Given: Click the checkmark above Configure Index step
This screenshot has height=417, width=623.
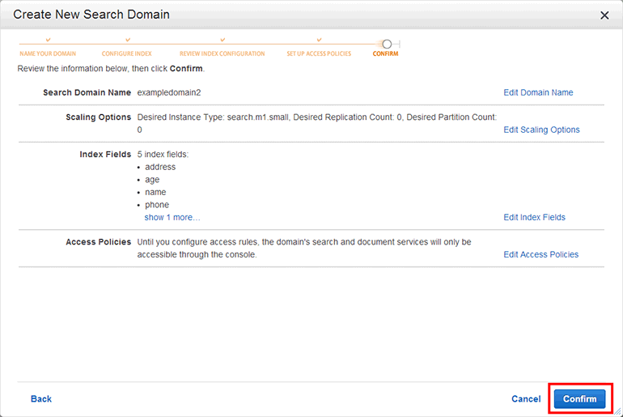Looking at the screenshot, I should point(127,40).
